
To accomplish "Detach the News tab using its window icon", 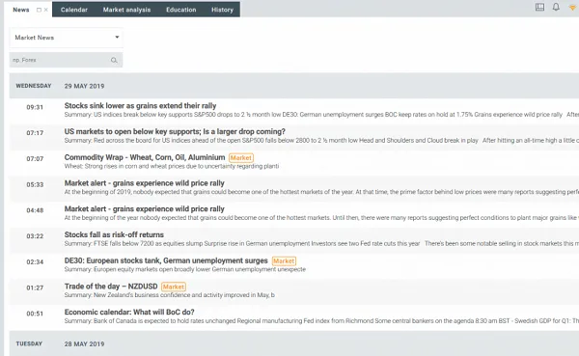I will [39, 10].
